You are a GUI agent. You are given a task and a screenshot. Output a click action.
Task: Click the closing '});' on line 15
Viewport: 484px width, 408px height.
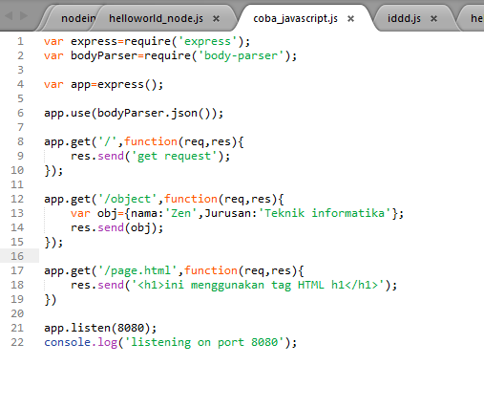point(53,243)
